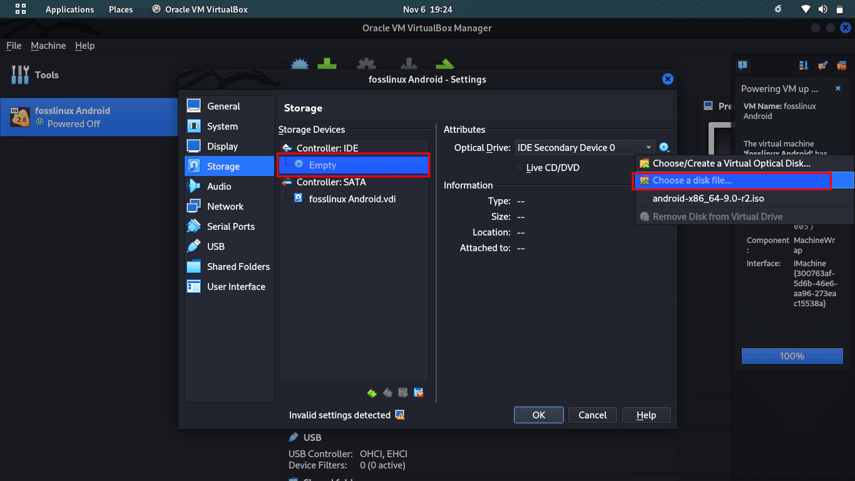Click the remove attachment icon
The width and height of the screenshot is (855, 481).
click(419, 393)
